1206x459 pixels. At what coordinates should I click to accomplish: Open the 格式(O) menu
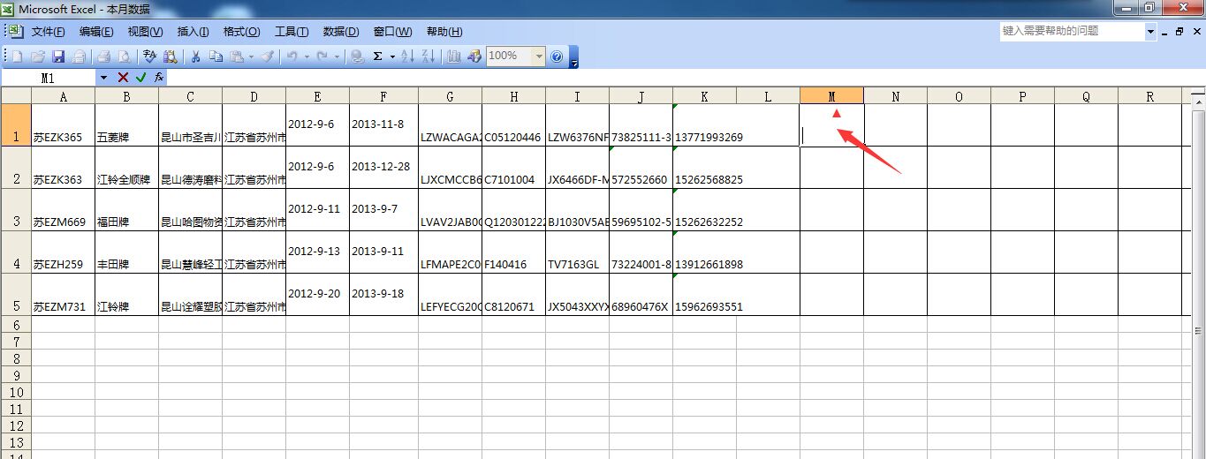241,32
